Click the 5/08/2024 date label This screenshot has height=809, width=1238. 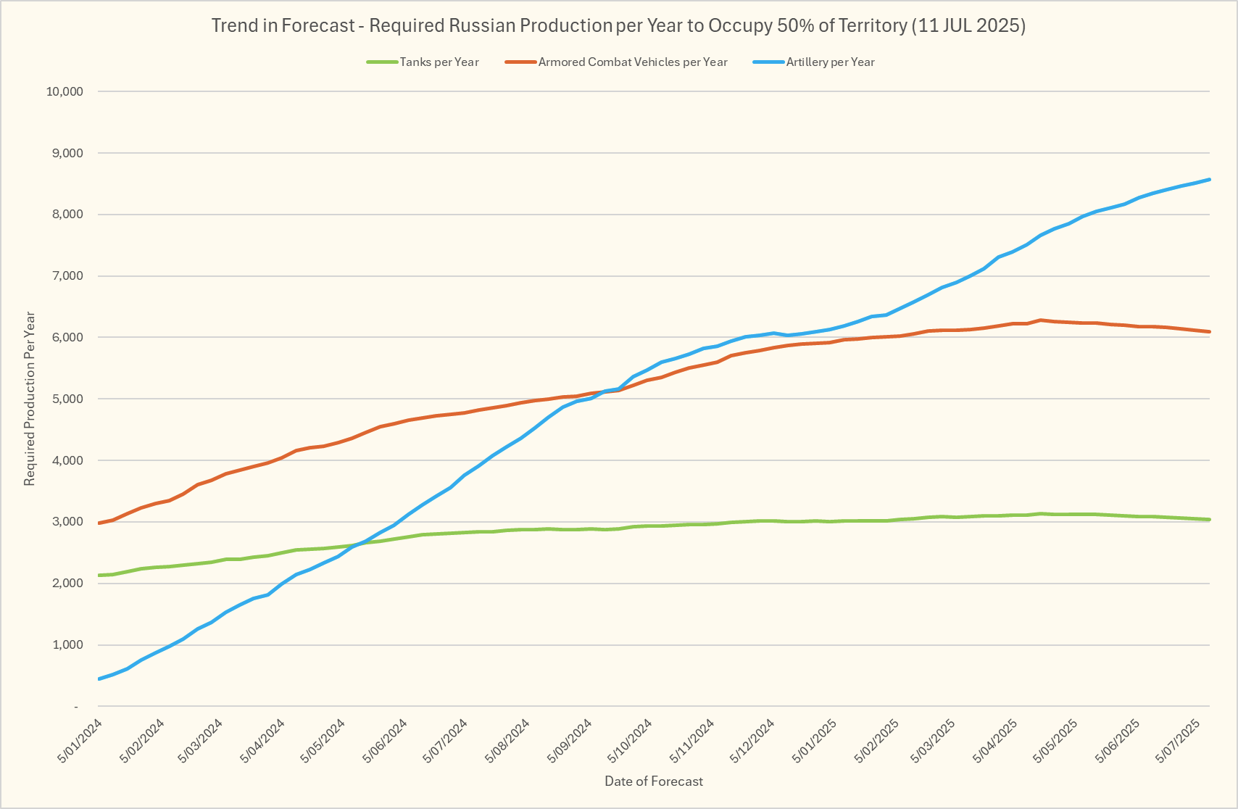click(x=506, y=740)
